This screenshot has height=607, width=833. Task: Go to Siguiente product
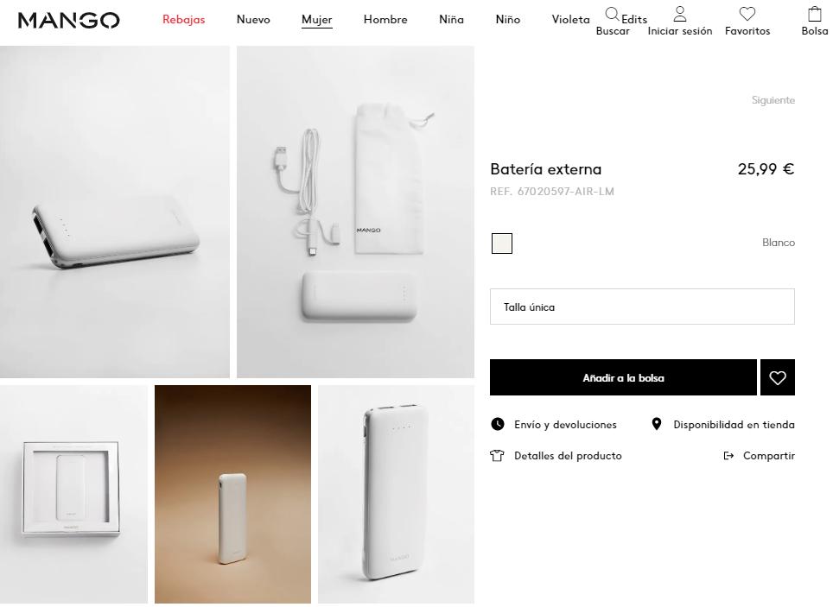click(x=773, y=100)
